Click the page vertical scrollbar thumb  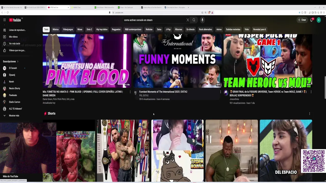[325, 87]
